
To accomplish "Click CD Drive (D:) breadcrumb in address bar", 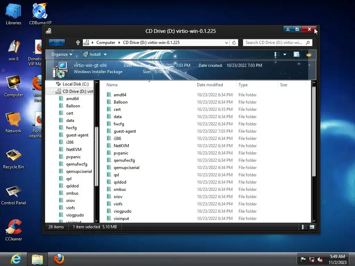I will (x=151, y=43).
